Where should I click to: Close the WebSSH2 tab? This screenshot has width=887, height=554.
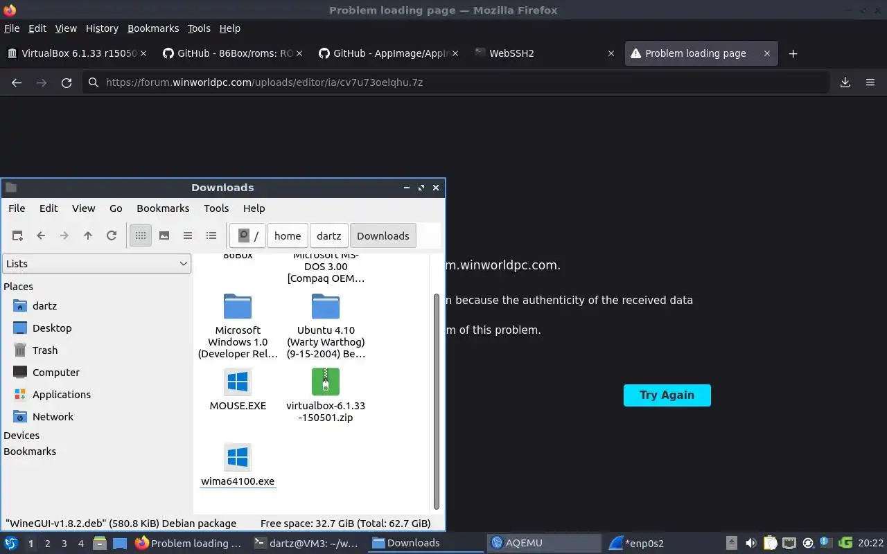(x=611, y=53)
